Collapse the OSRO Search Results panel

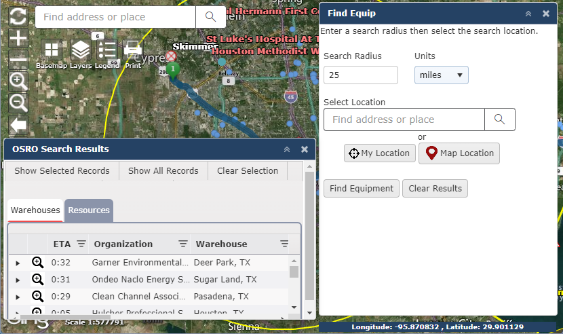pyautogui.click(x=287, y=149)
